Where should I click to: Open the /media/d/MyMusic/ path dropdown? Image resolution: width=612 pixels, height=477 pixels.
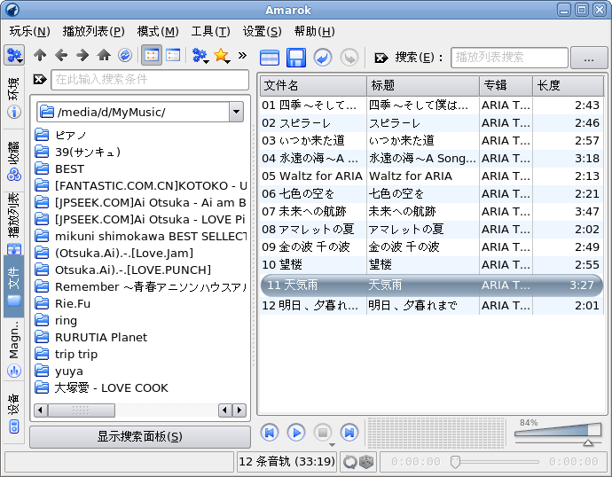coord(237,112)
